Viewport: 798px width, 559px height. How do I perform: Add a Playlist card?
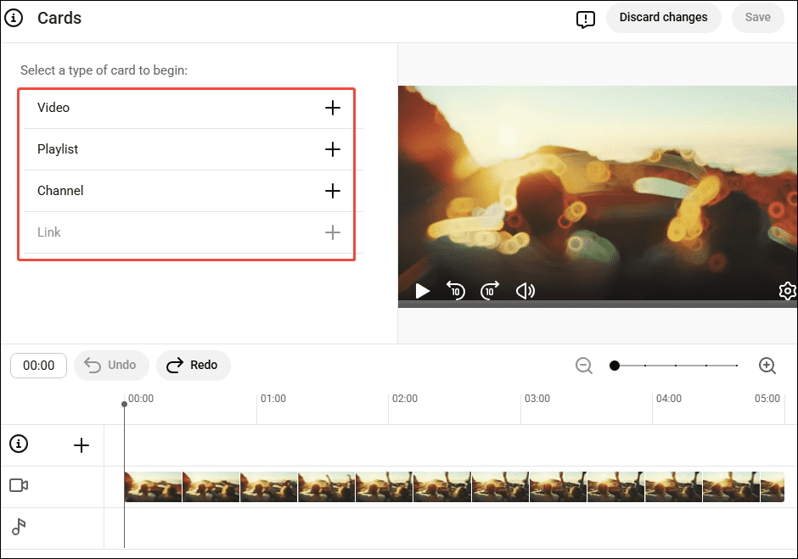pyautogui.click(x=332, y=149)
